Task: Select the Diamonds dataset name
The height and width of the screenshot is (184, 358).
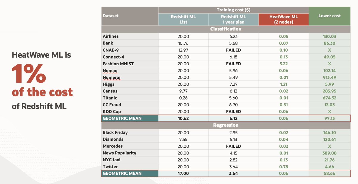Action: tap(113, 139)
